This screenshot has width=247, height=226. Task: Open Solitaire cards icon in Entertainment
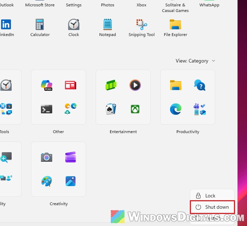pos(111,109)
